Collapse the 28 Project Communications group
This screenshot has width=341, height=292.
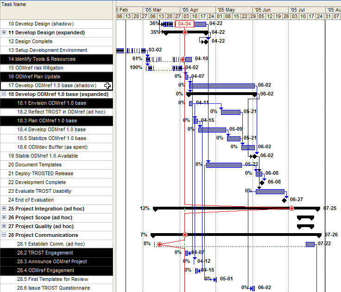[x=4, y=235]
